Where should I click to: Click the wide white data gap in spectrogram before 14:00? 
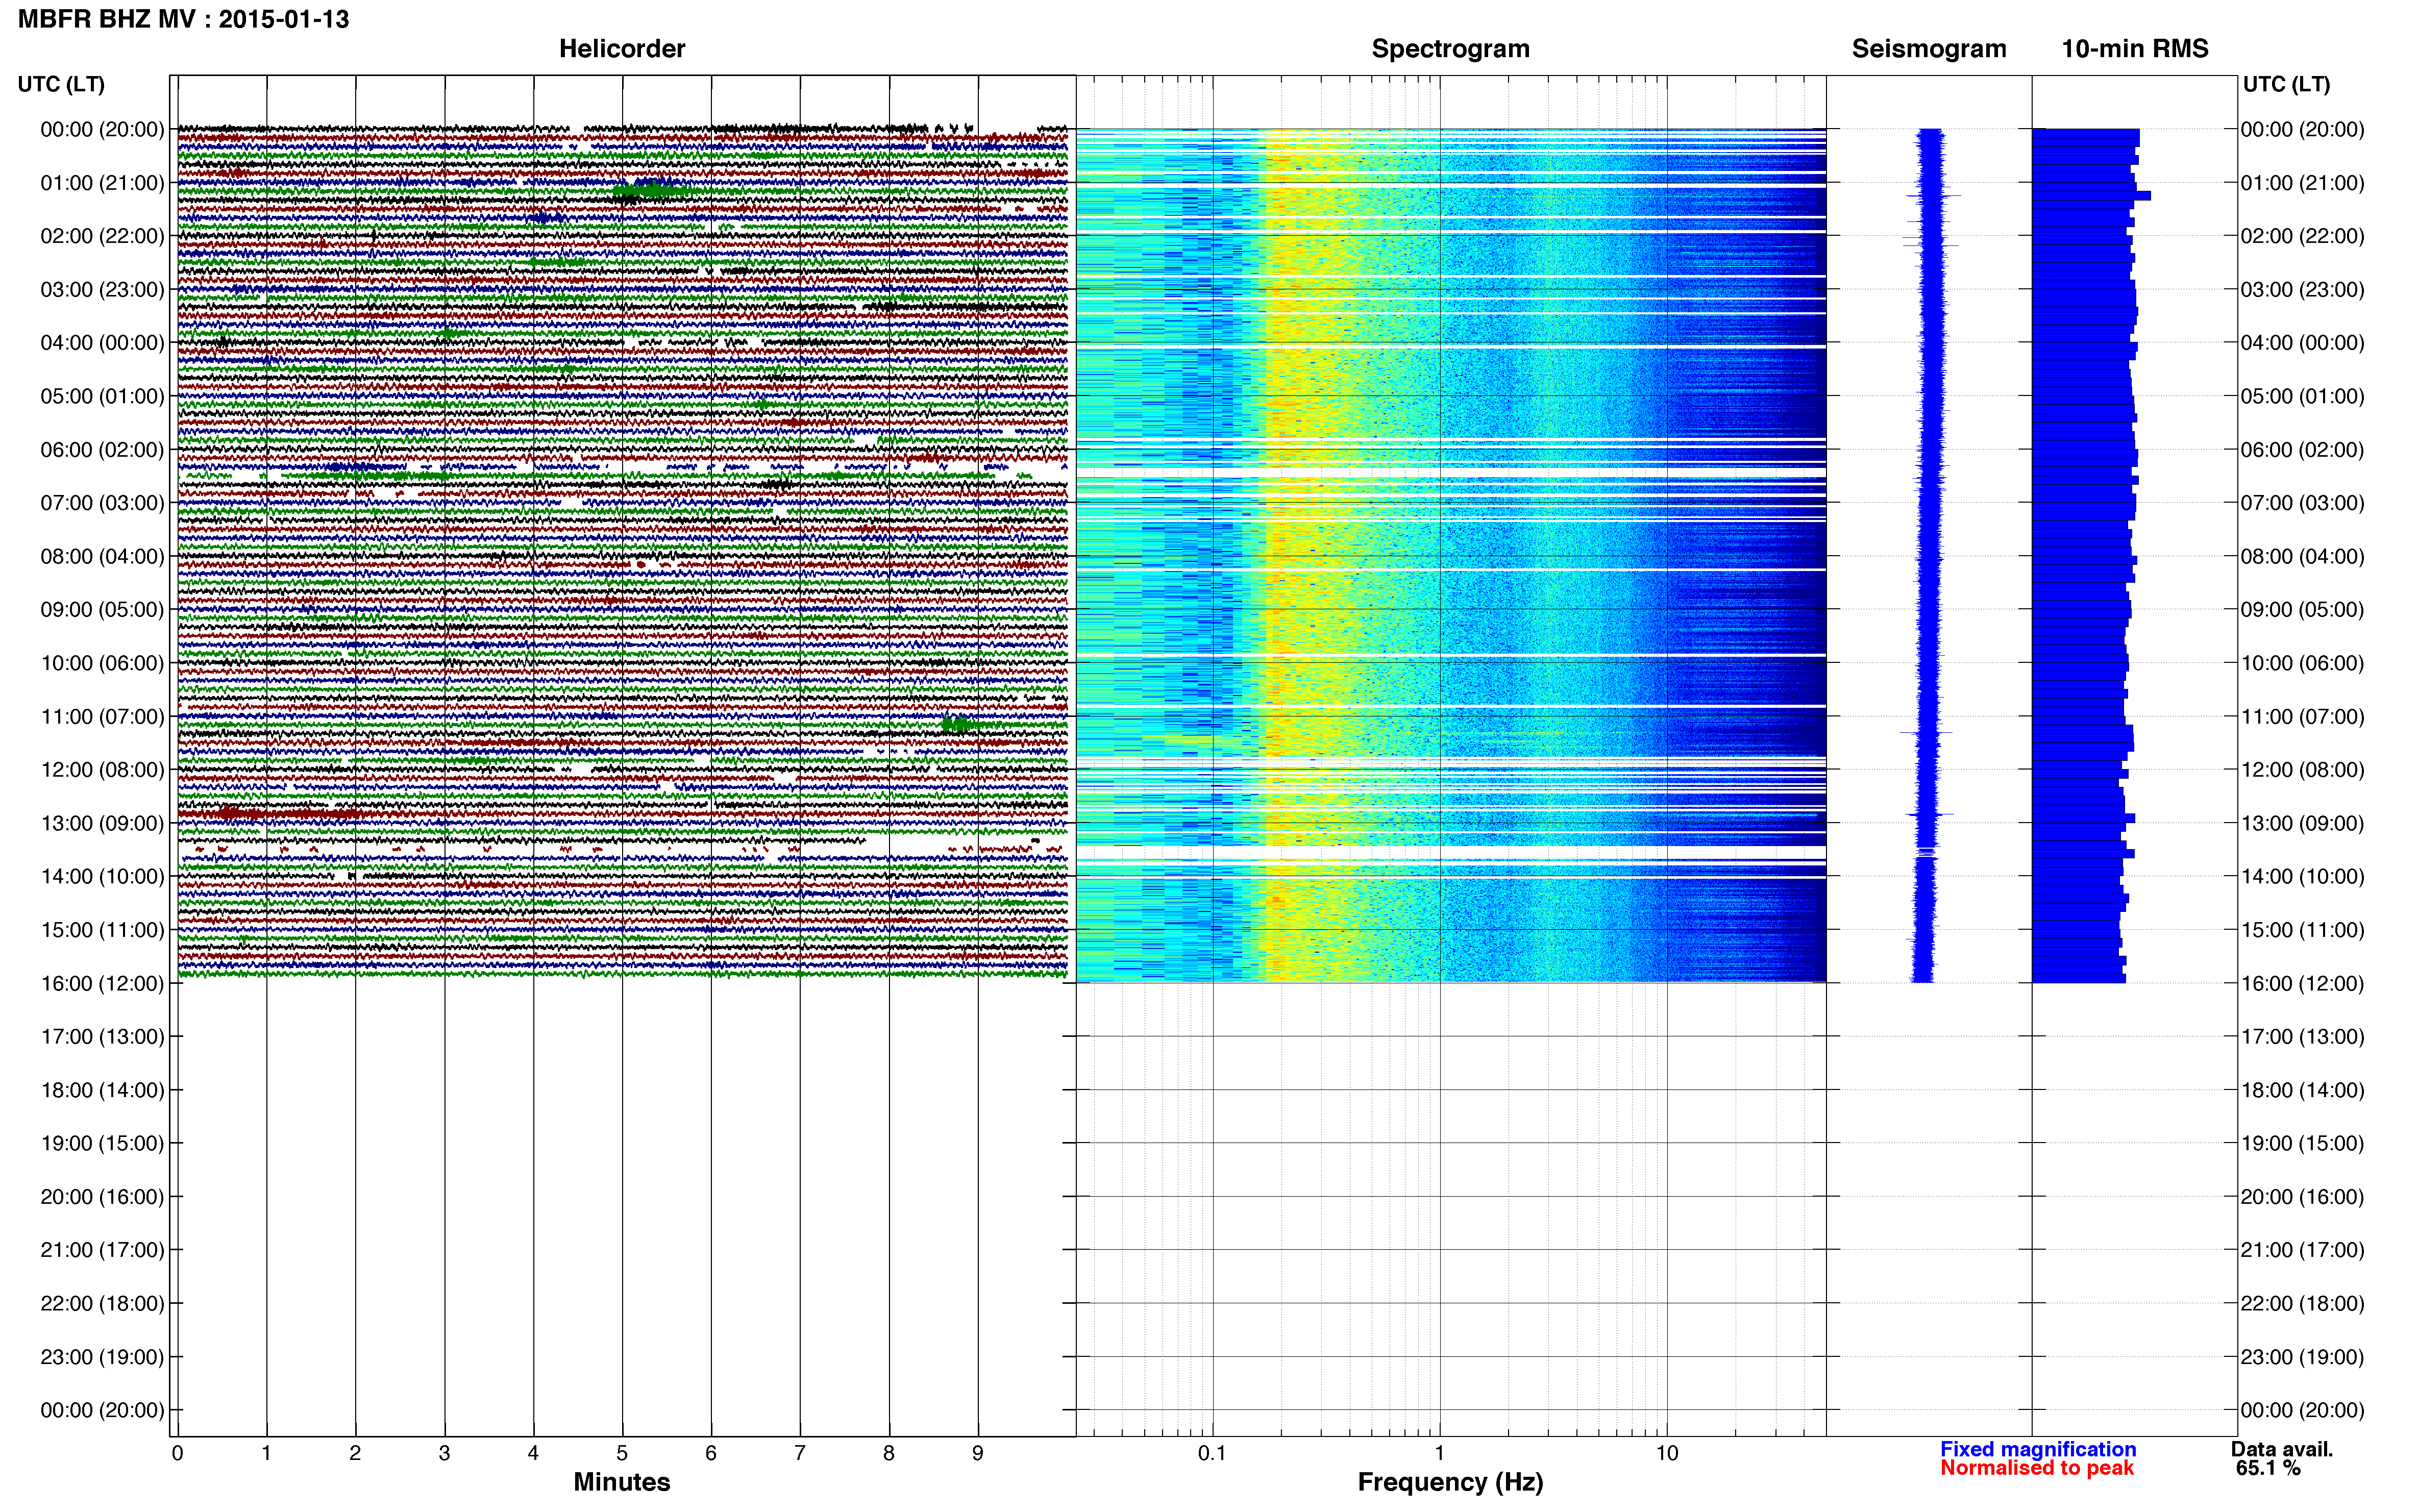coord(1450,853)
